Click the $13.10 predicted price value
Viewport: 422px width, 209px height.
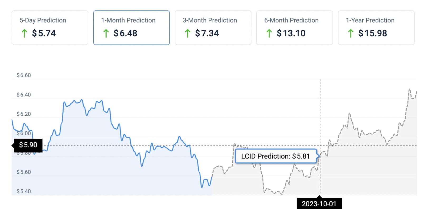pyautogui.click(x=291, y=33)
